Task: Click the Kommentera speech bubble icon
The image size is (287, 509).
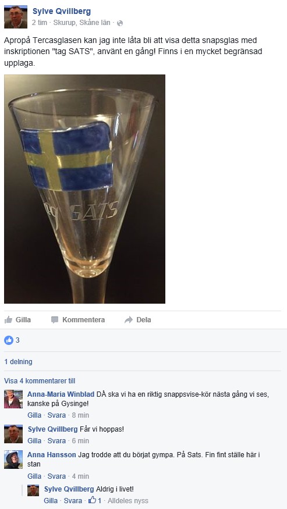Action: (55, 320)
